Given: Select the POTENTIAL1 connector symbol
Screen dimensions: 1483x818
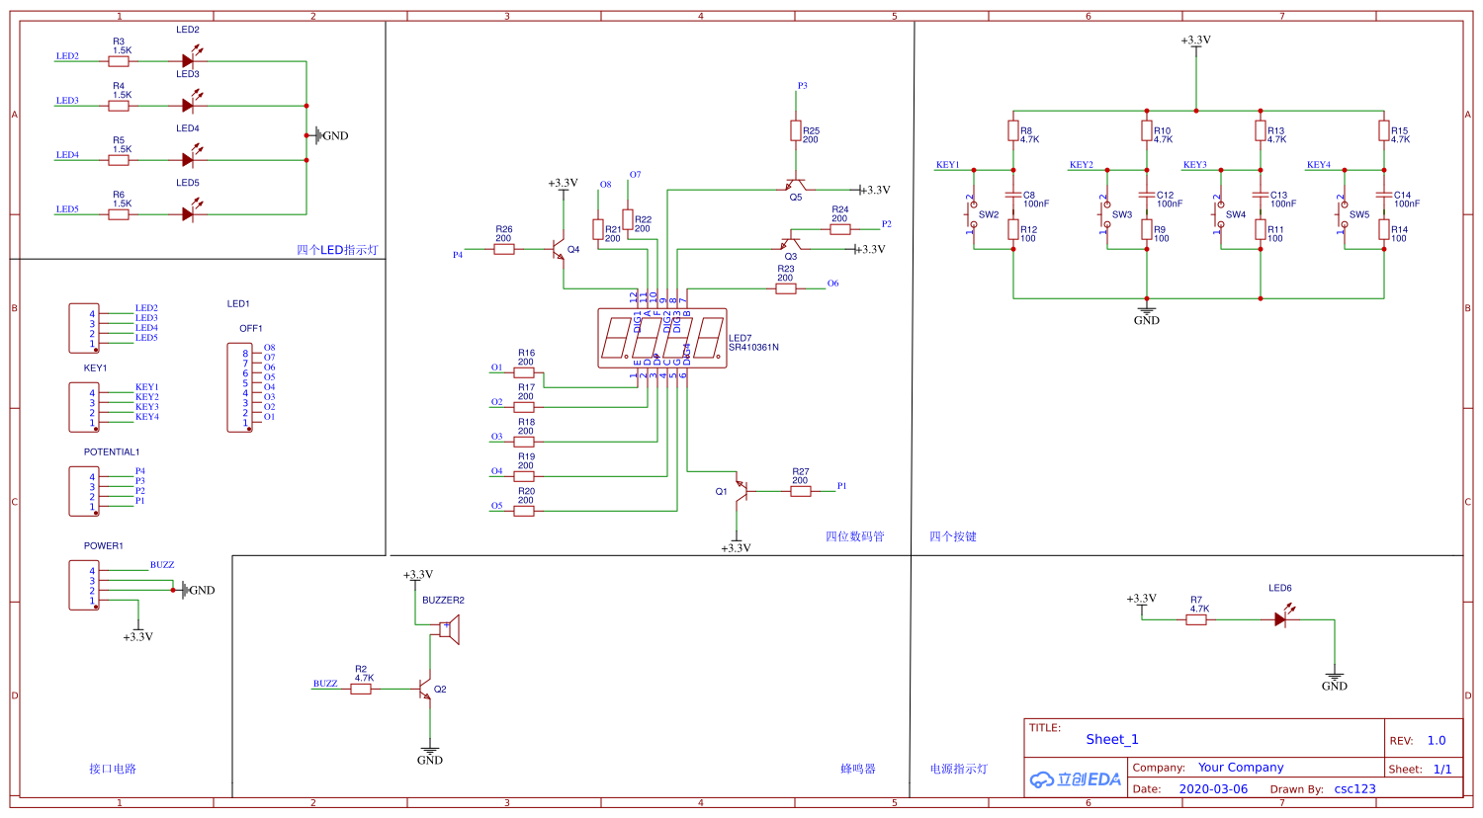Looking at the screenshot, I should click(84, 491).
